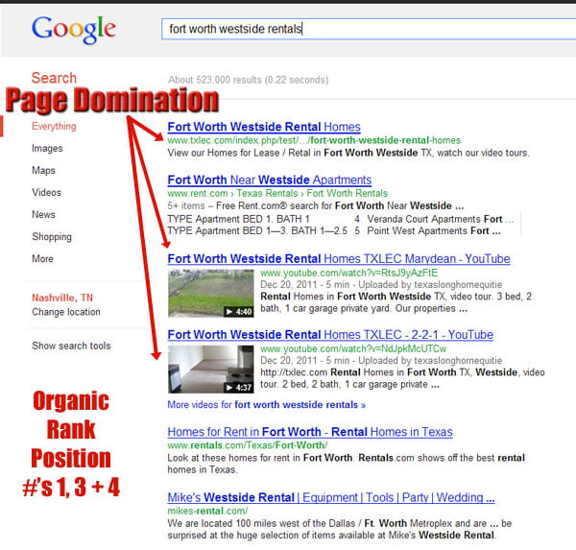
Task: Click the www.youtube.com/watch?v=NdJpkMcUTCw URL
Action: pos(353,348)
